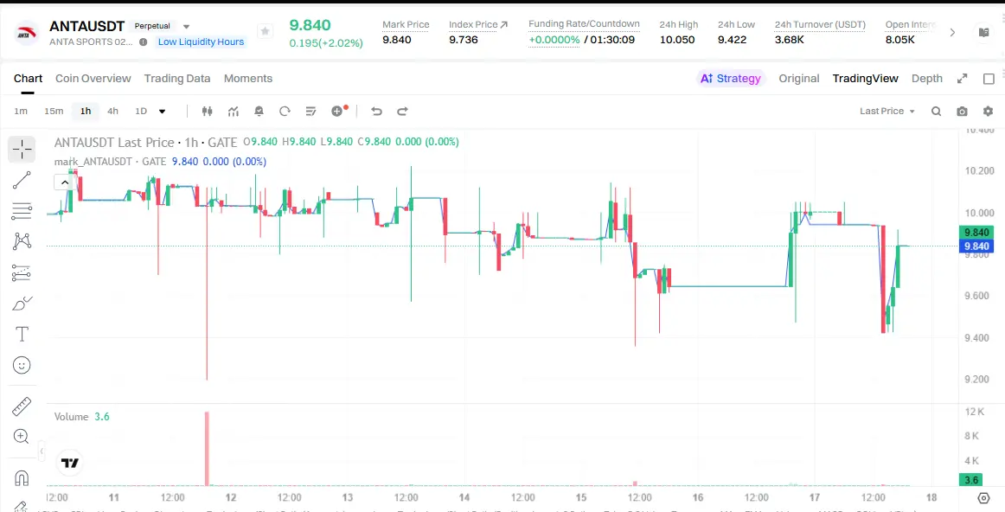The height and width of the screenshot is (512, 1005).
Task: Select the pattern drawing tool
Action: [x=22, y=241]
